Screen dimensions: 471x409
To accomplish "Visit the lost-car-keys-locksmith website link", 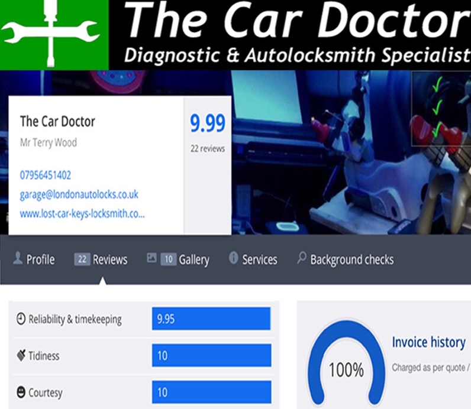I will (x=82, y=213).
